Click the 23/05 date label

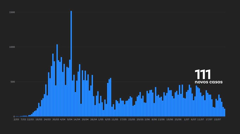click(131, 119)
